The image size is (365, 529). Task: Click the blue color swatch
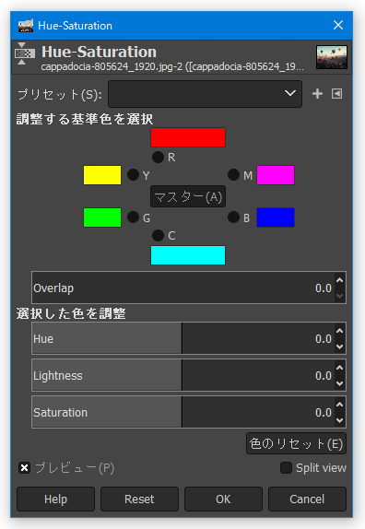(276, 217)
